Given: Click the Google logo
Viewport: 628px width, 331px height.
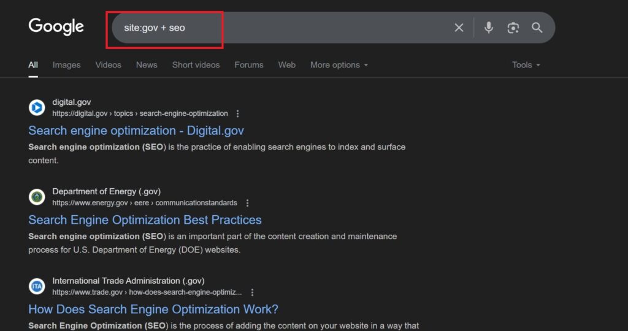Looking at the screenshot, I should [56, 27].
